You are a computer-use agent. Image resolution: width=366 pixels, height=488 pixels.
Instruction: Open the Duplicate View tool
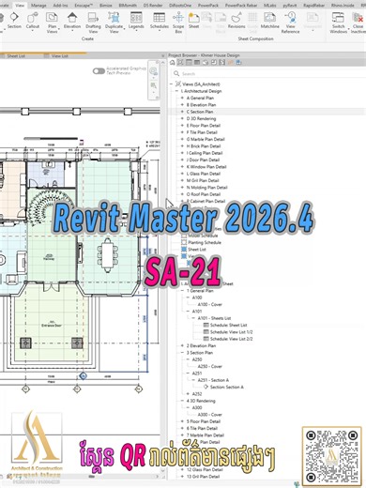click(x=114, y=23)
